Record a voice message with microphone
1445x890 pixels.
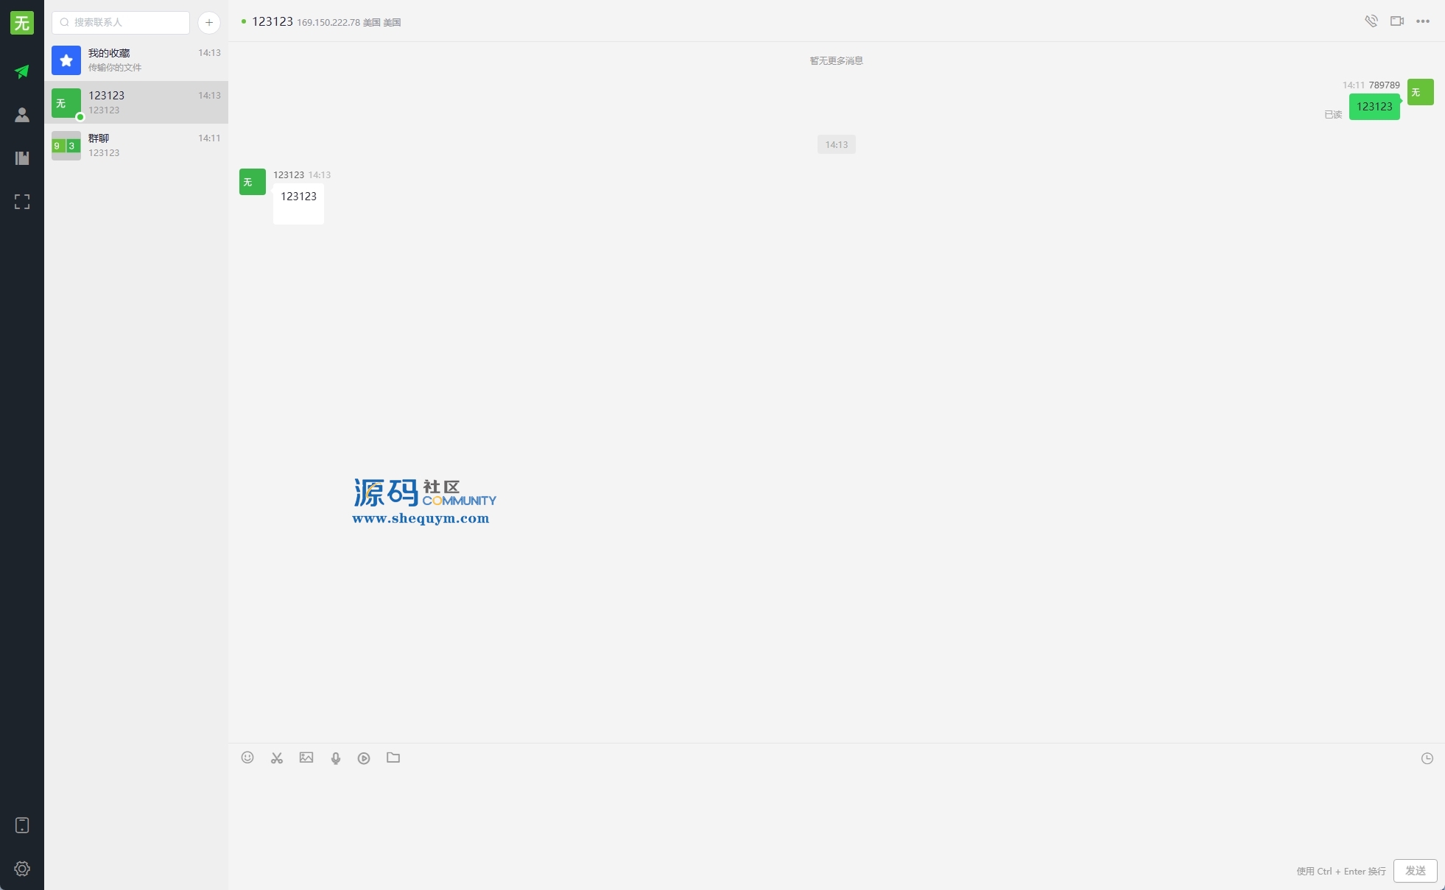(x=336, y=757)
